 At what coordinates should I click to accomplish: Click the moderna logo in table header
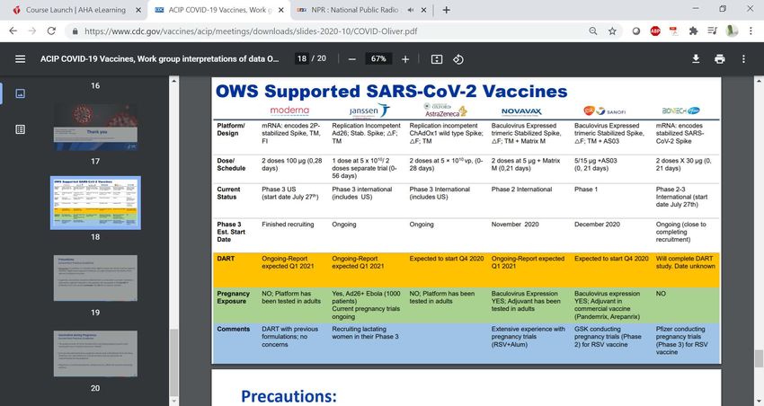289,110
